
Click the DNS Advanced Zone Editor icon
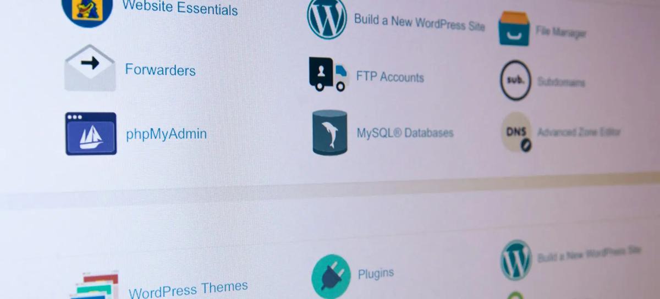(x=517, y=132)
